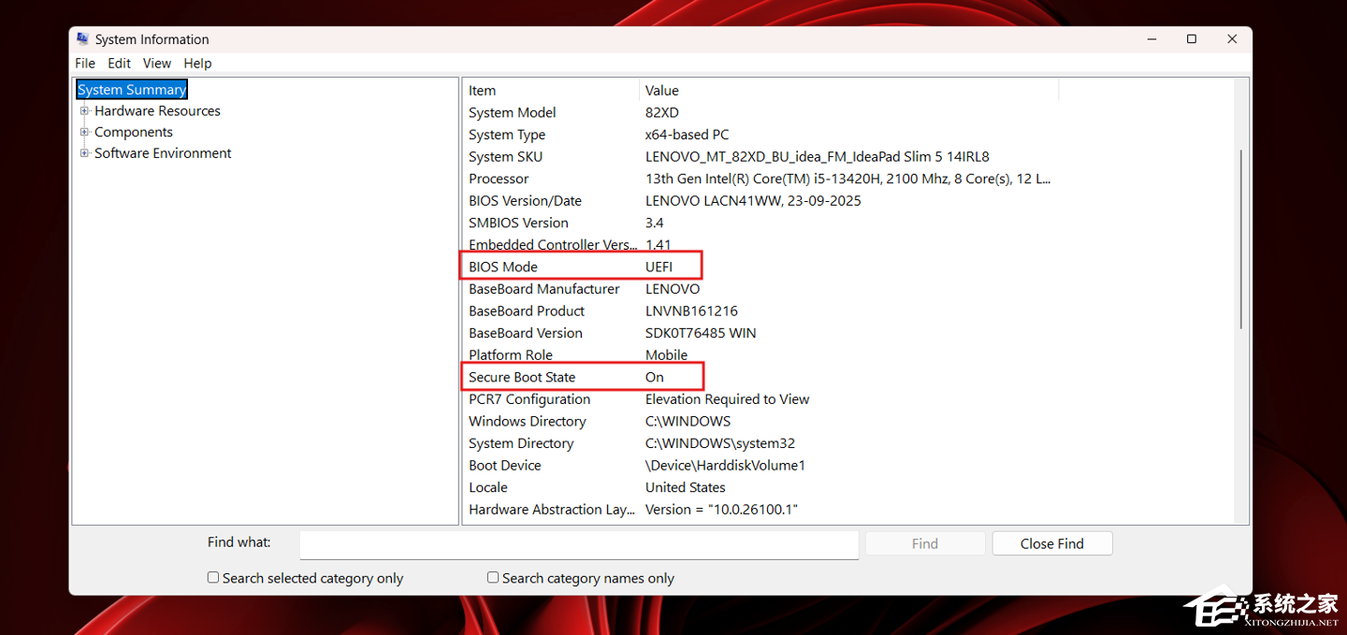
Task: Select System Summary in the tree
Action: coord(132,90)
